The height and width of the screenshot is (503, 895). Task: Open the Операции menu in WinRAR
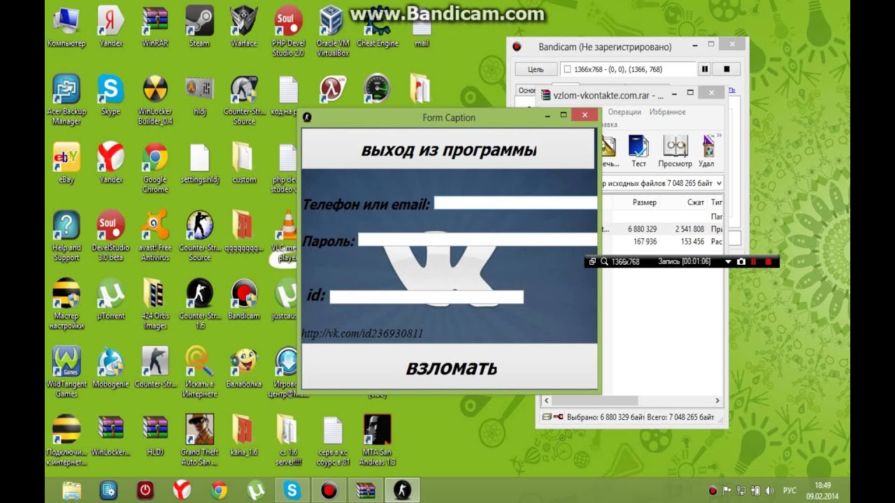click(x=624, y=112)
